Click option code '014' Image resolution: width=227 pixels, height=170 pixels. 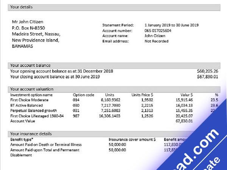click(x=76, y=100)
